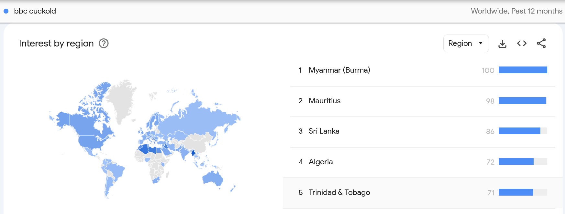
Task: Share the Interest by region chart
Action: point(541,43)
